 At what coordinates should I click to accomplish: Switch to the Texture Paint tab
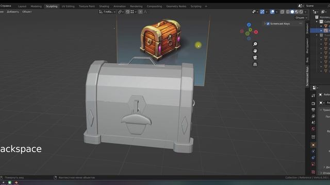87,6
